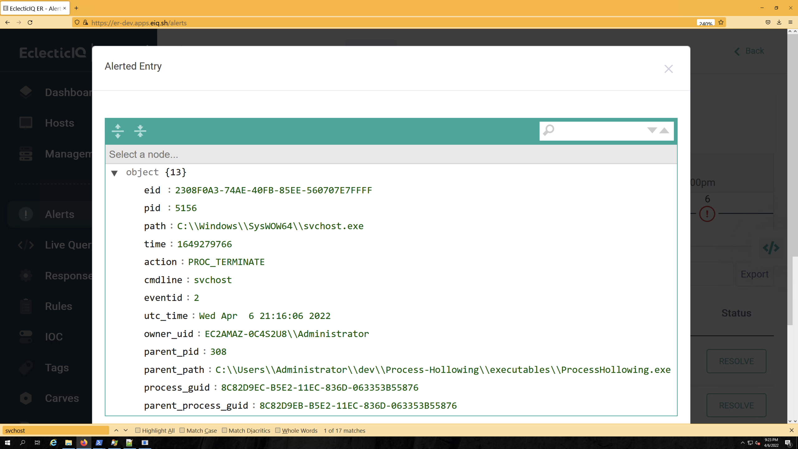Open the Windows Start menu

point(7,442)
